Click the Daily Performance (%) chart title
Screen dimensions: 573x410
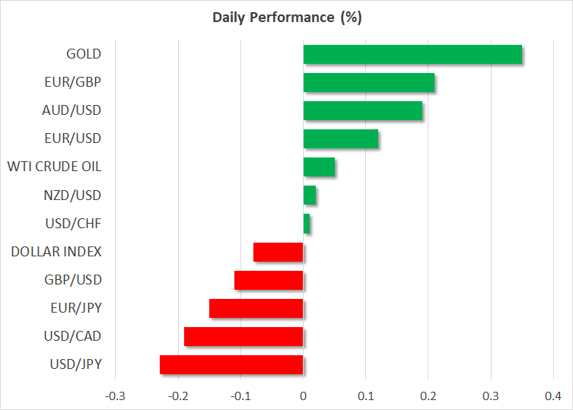(286, 17)
